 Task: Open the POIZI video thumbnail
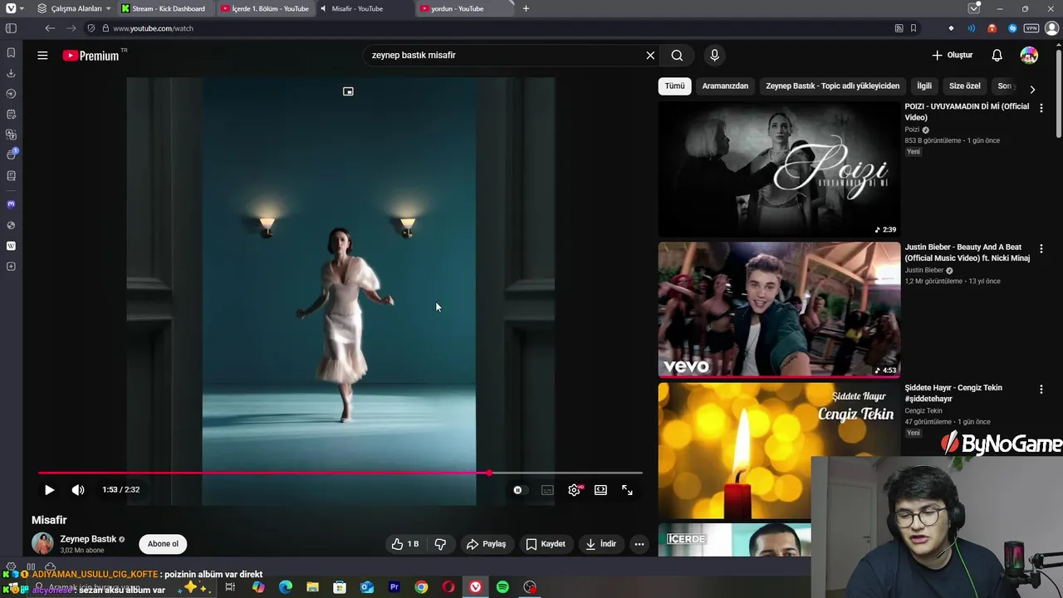point(779,169)
